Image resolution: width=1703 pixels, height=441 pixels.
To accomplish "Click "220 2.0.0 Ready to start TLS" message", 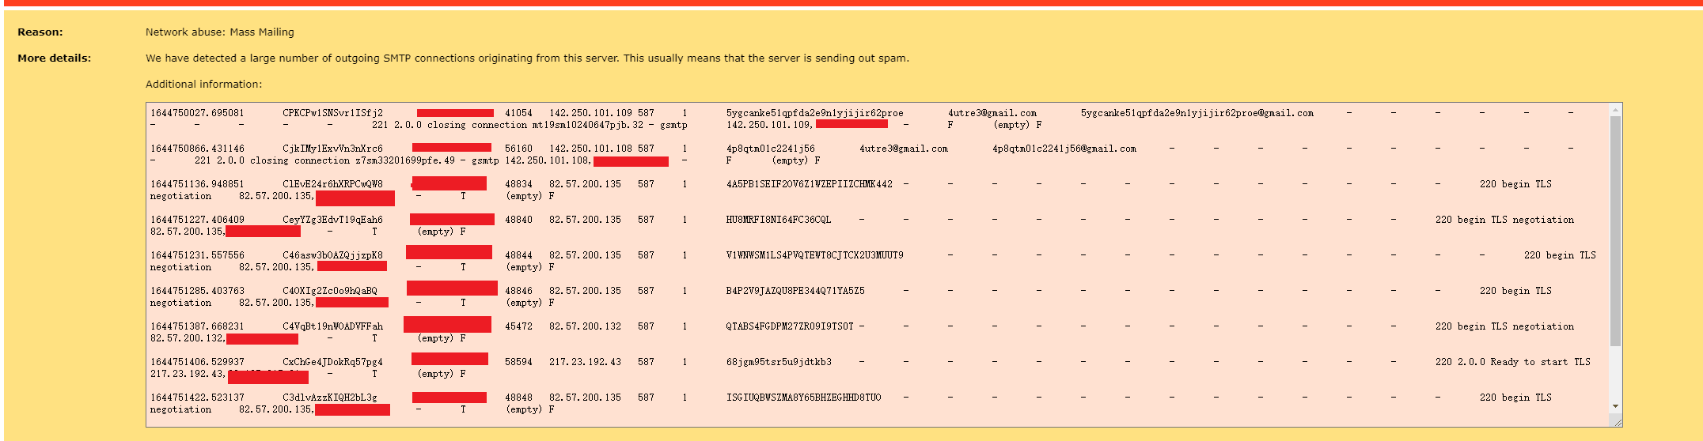I will point(1513,362).
